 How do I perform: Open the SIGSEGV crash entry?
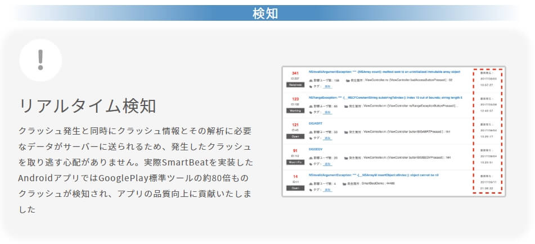[x=315, y=149]
